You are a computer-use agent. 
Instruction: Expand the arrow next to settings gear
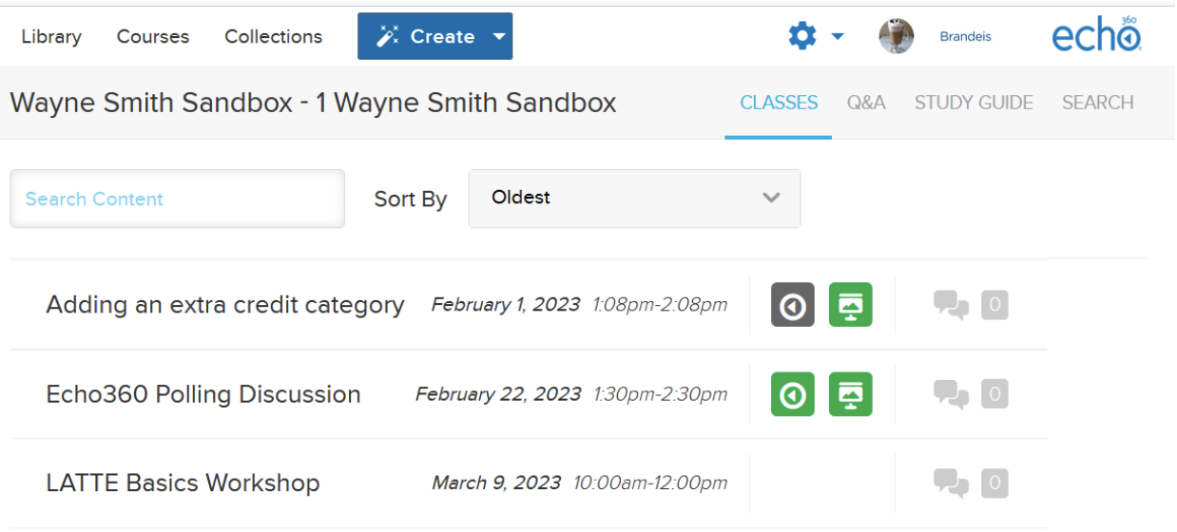pyautogui.click(x=838, y=37)
